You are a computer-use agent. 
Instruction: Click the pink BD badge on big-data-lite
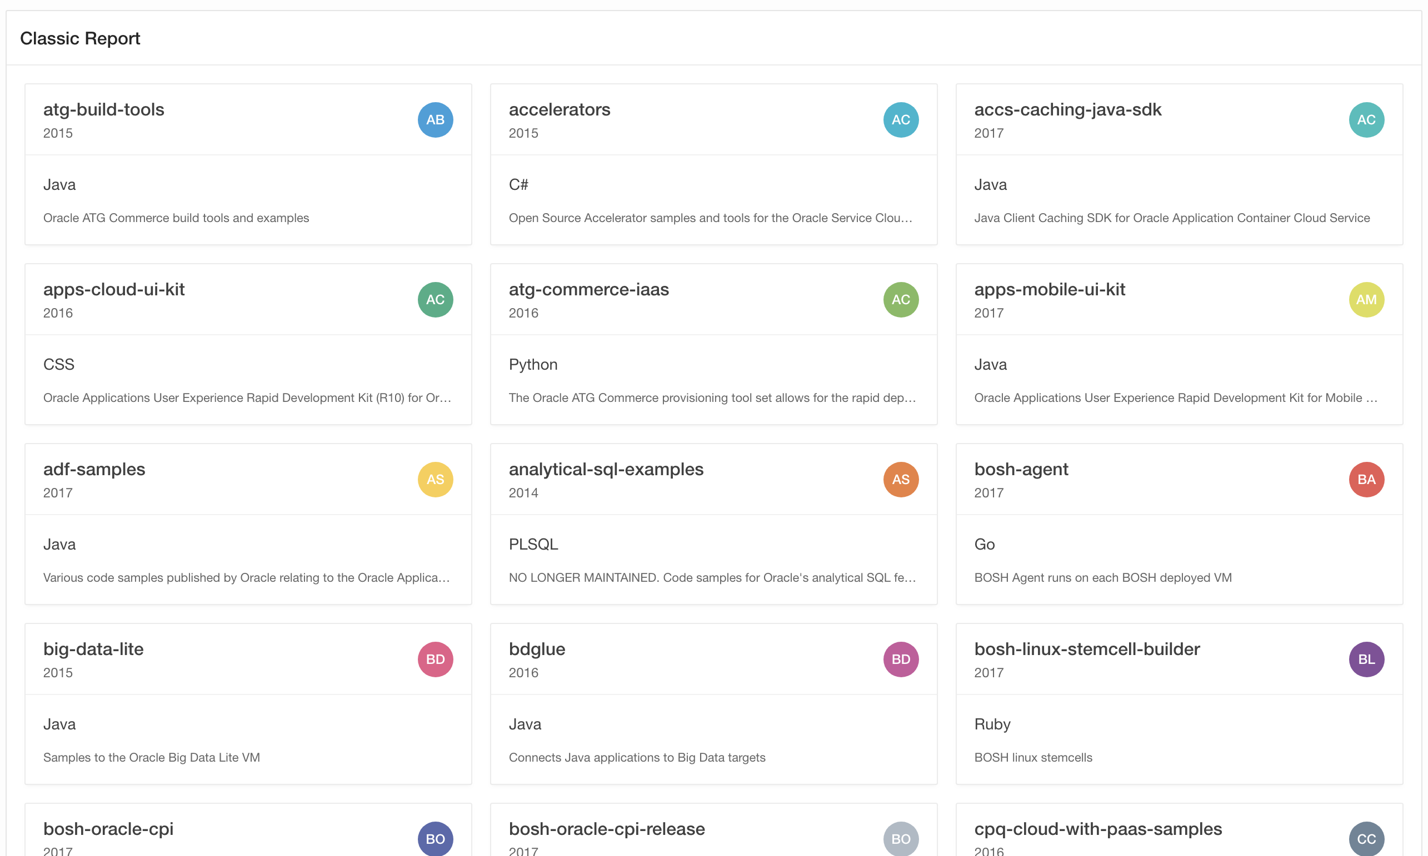[x=435, y=659]
